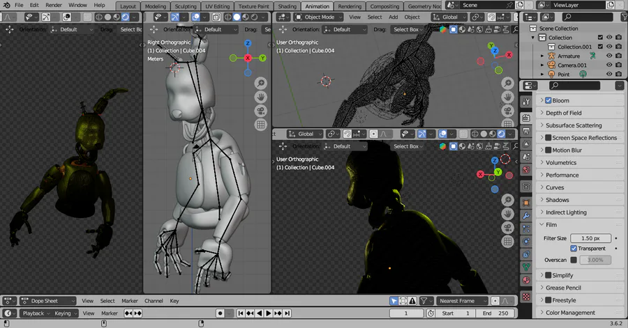Enable the Overscan checkbox

click(x=574, y=260)
